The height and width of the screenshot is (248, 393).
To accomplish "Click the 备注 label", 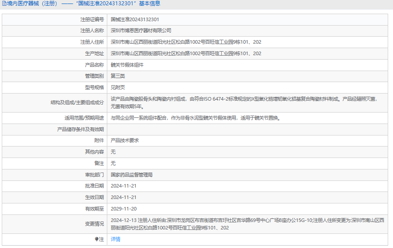I will pos(99,164).
